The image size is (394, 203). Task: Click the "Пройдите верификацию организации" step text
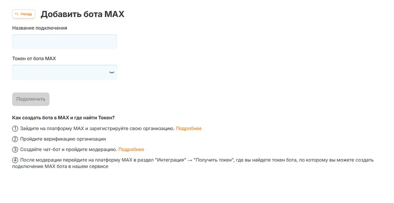click(63, 139)
